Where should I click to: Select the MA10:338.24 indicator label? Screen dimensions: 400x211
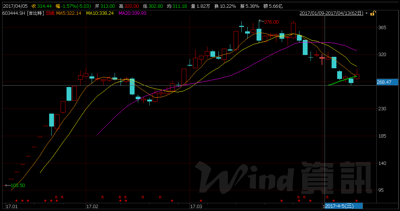click(100, 13)
